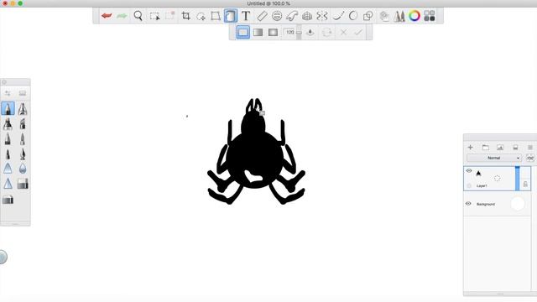Cancel the fill with the X button
Screen dimensions: 537x302
click(343, 32)
